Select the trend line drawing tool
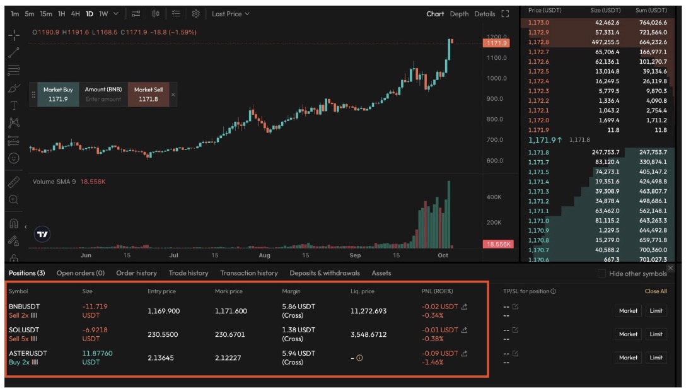 point(14,53)
